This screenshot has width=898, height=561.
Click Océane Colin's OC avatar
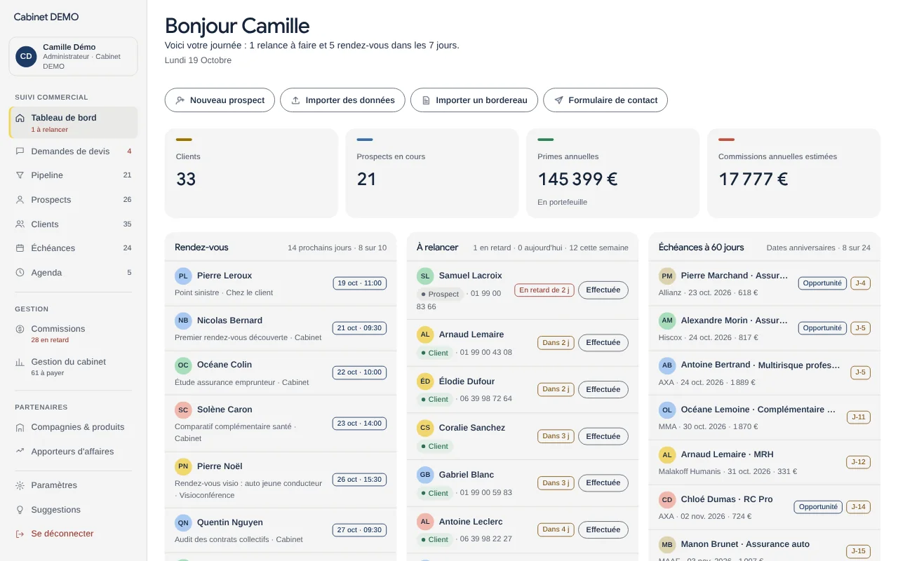click(x=183, y=365)
